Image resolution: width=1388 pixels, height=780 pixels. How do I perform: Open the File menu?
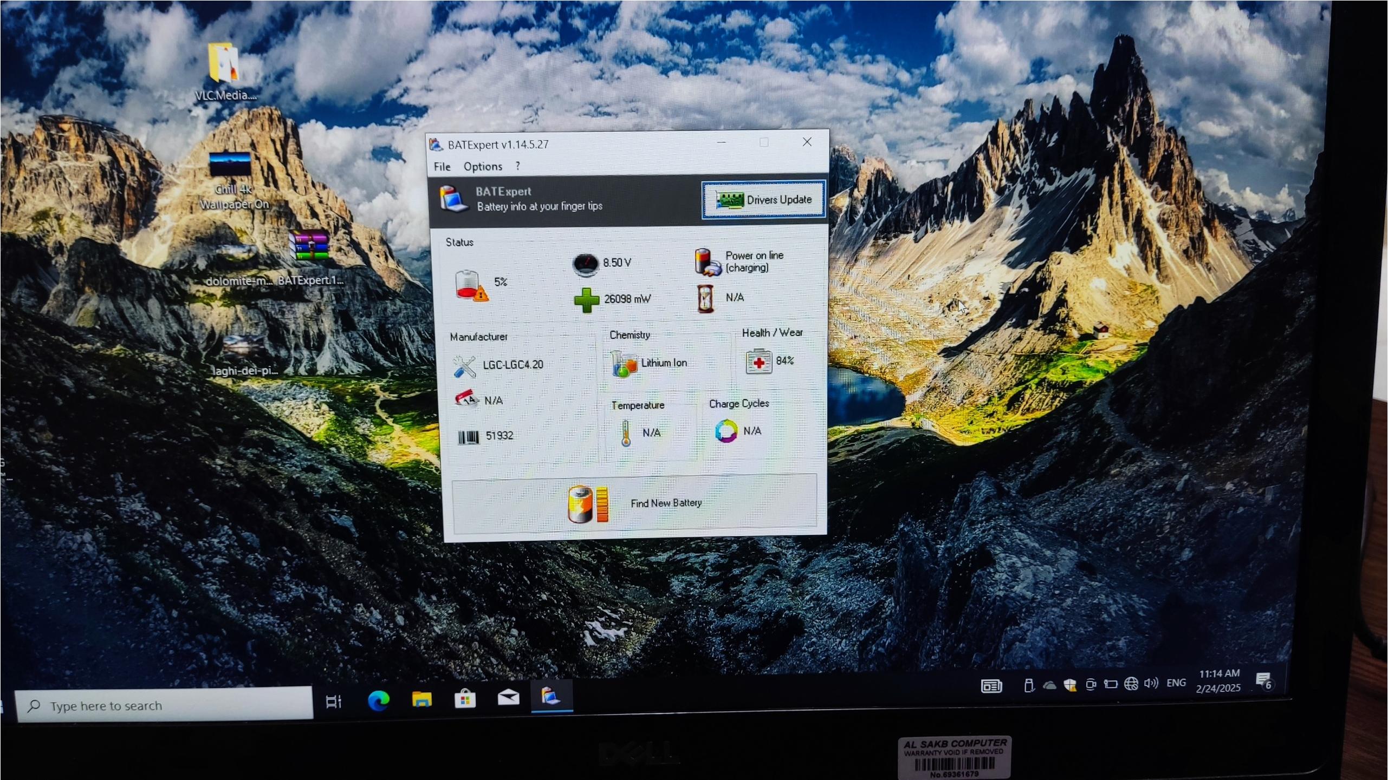[442, 167]
